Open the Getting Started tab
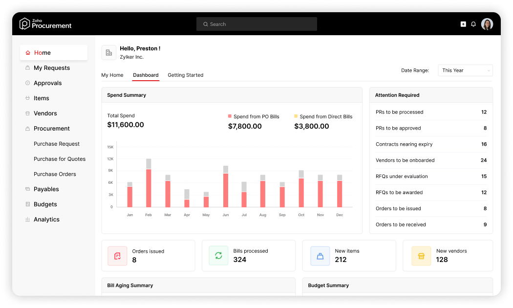The height and width of the screenshot is (308, 513). point(186,75)
